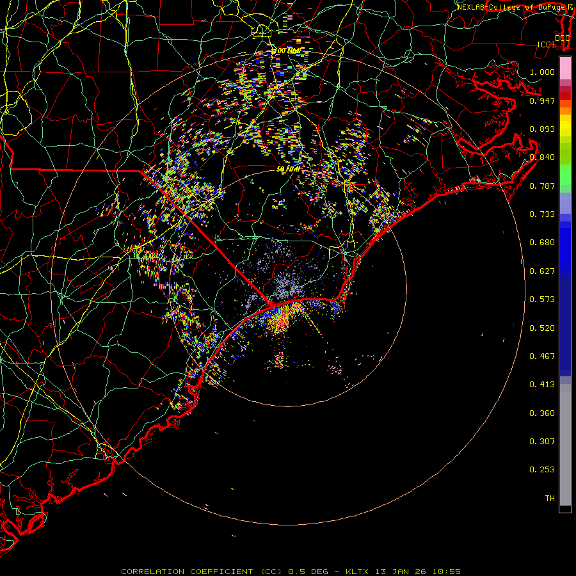Image resolution: width=576 pixels, height=576 pixels.
Task: Pick the gray band on color bar
Action: click(565, 448)
